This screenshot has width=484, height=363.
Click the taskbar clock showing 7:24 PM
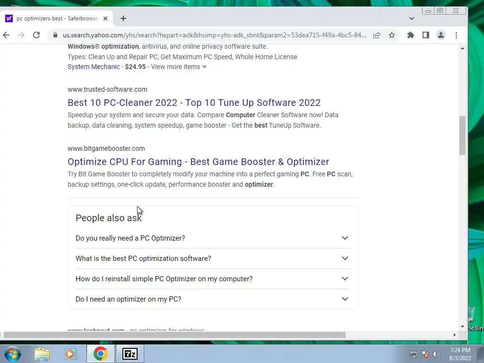click(x=460, y=354)
